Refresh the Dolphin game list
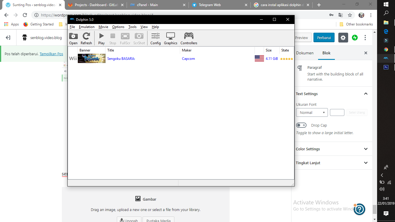The height and width of the screenshot is (222, 395). click(86, 39)
